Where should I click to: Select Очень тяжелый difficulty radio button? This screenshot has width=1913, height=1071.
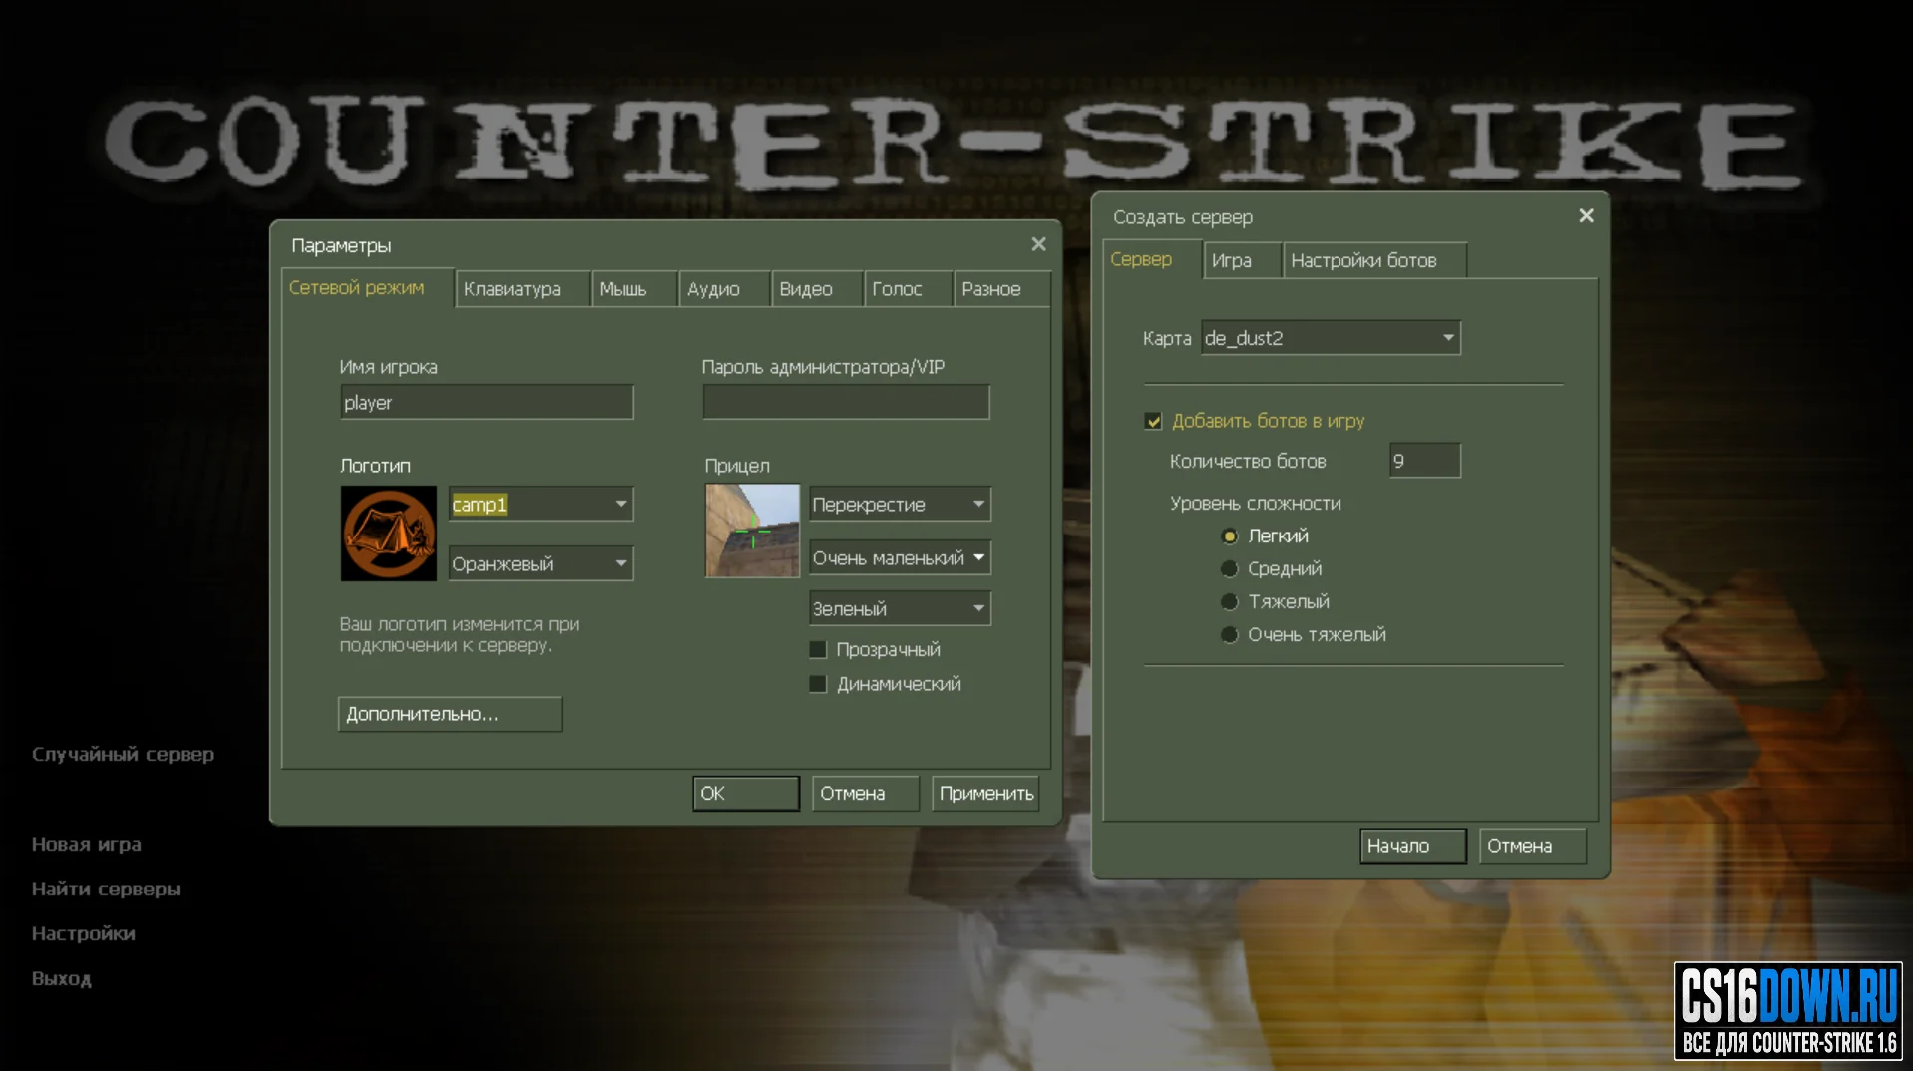(1229, 635)
